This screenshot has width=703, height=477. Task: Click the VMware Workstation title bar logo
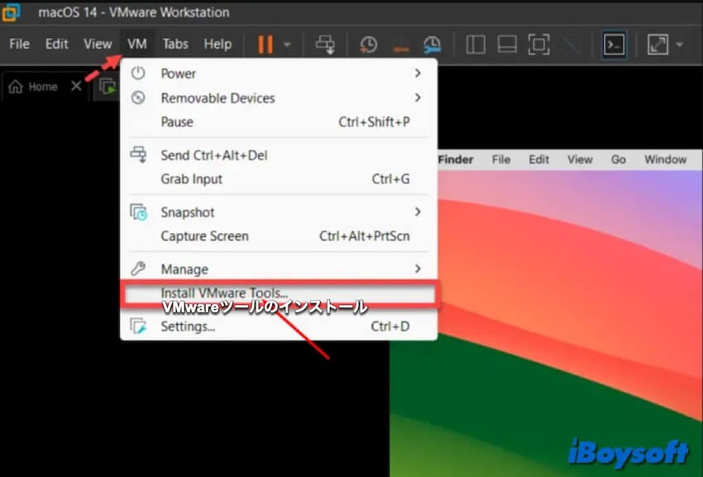click(11, 12)
